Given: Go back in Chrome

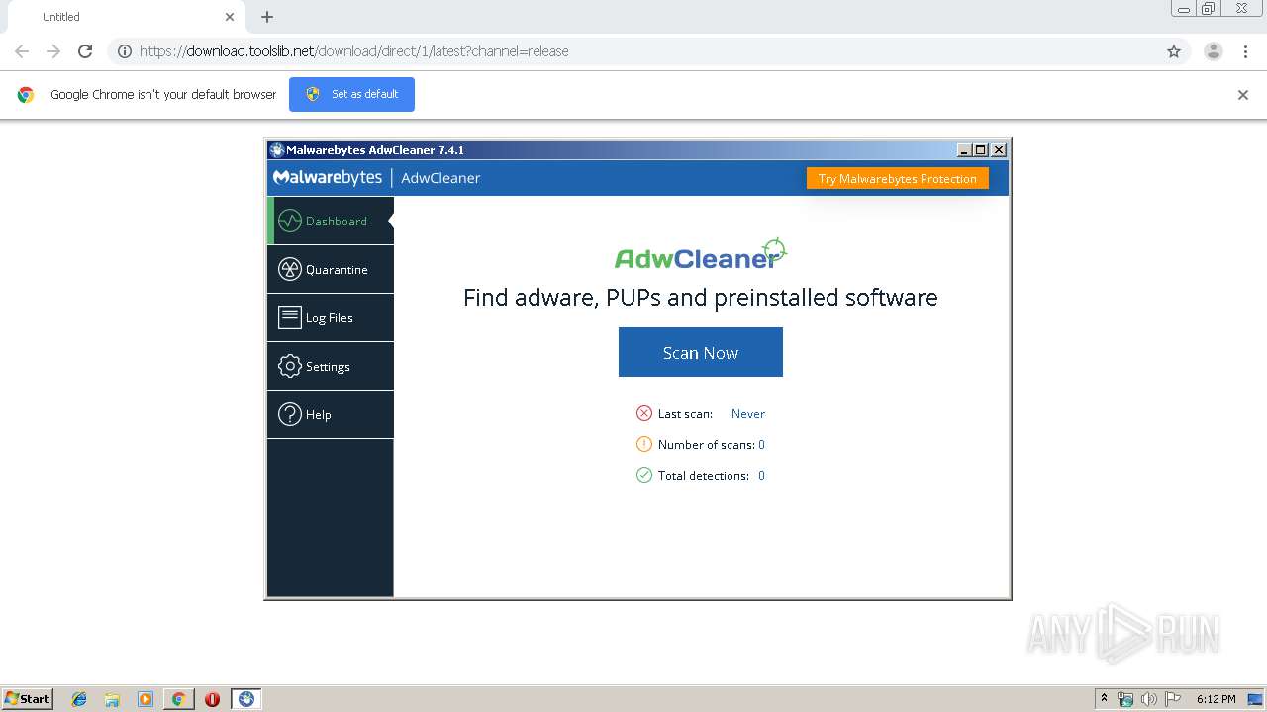Looking at the screenshot, I should tap(22, 51).
